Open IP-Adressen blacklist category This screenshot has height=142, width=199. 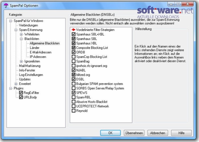click(38, 57)
